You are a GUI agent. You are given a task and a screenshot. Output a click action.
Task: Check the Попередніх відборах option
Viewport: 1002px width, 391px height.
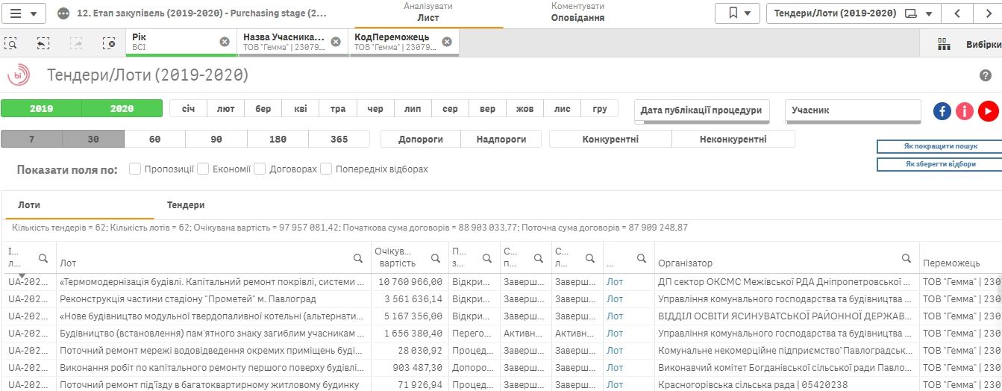pyautogui.click(x=326, y=169)
